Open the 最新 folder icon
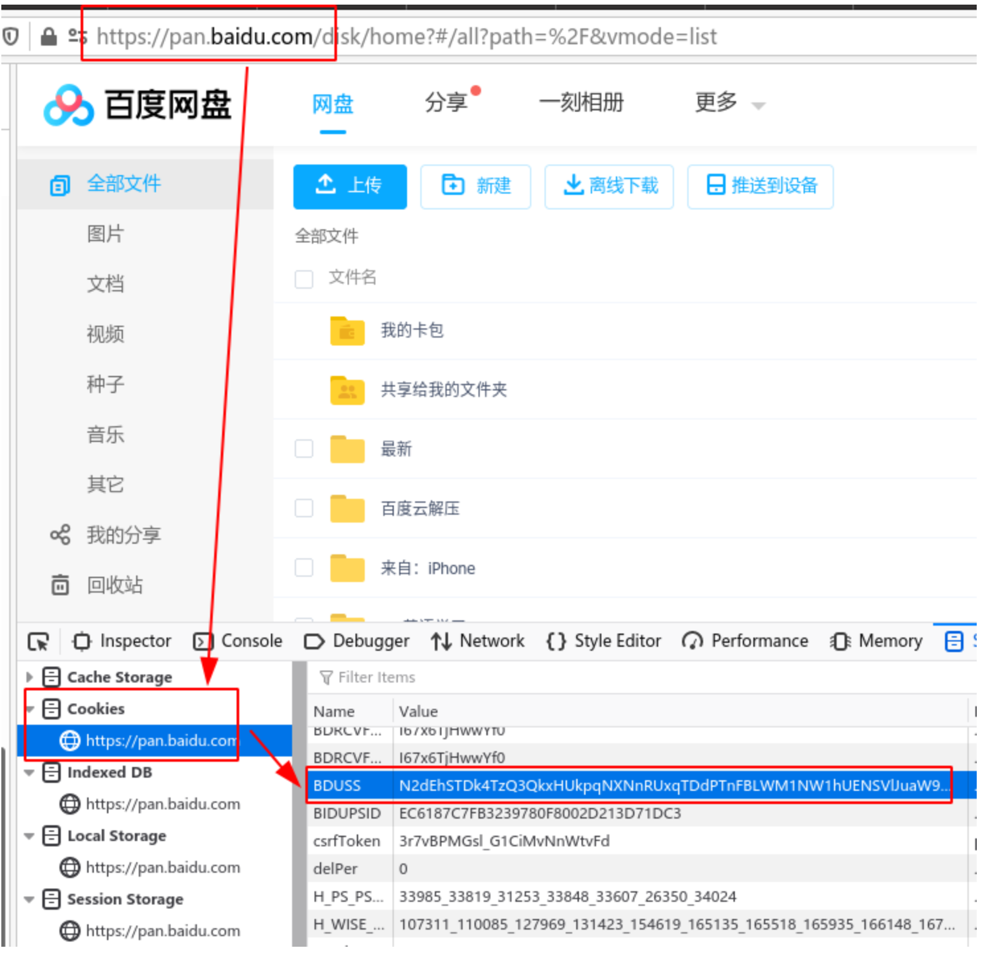982x954 pixels. click(347, 449)
